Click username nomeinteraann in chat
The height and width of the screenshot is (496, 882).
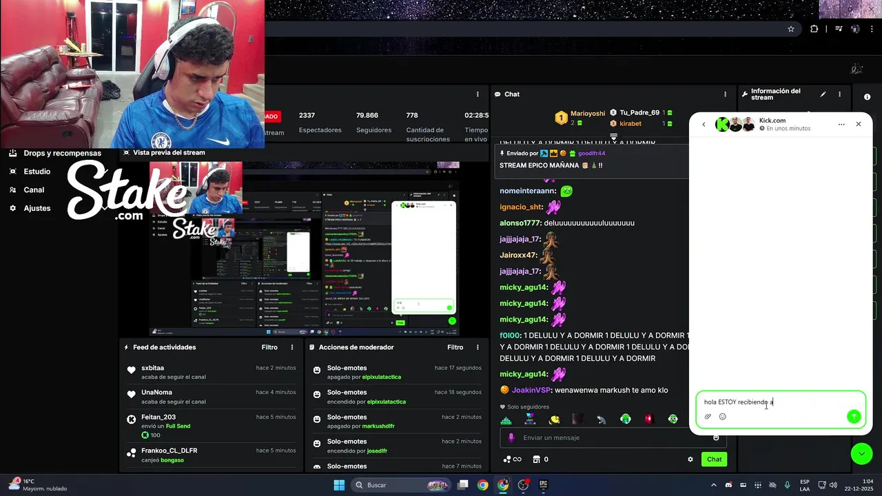[526, 191]
